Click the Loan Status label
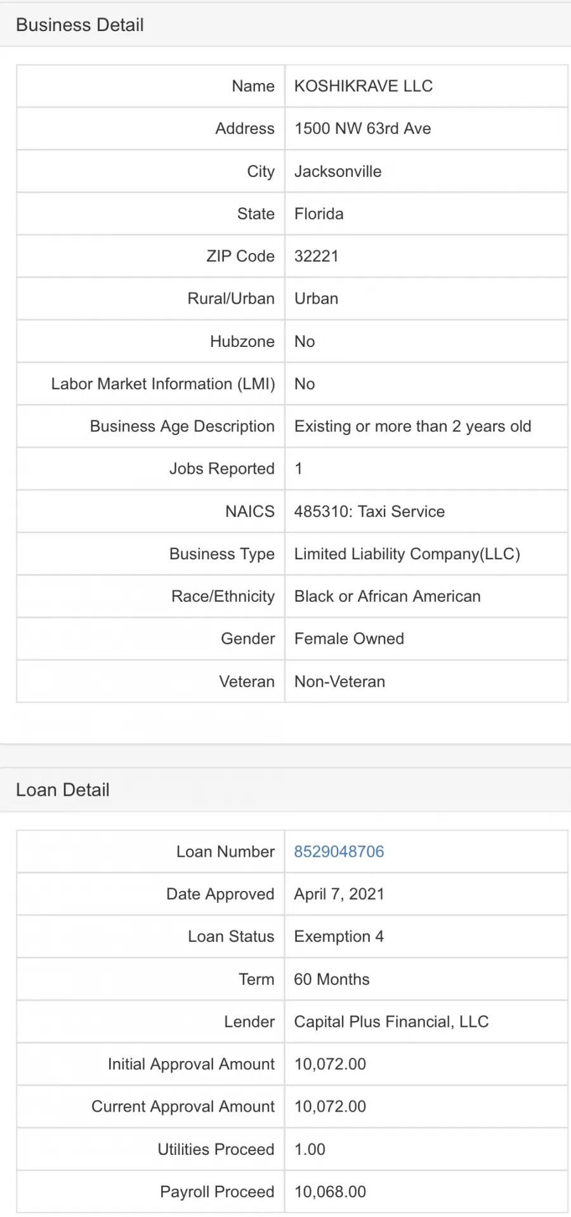The image size is (571, 1217). coord(231,936)
